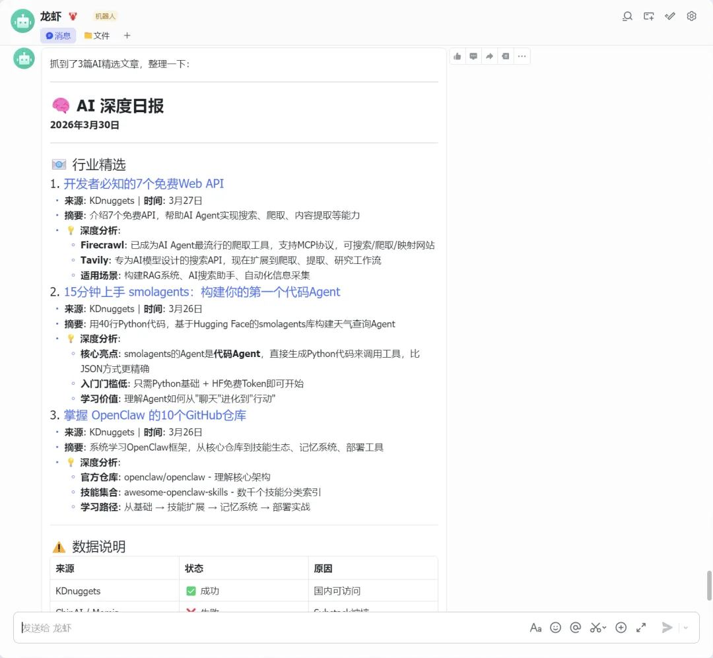Expand the message editor
The width and height of the screenshot is (713, 658).
(641, 628)
